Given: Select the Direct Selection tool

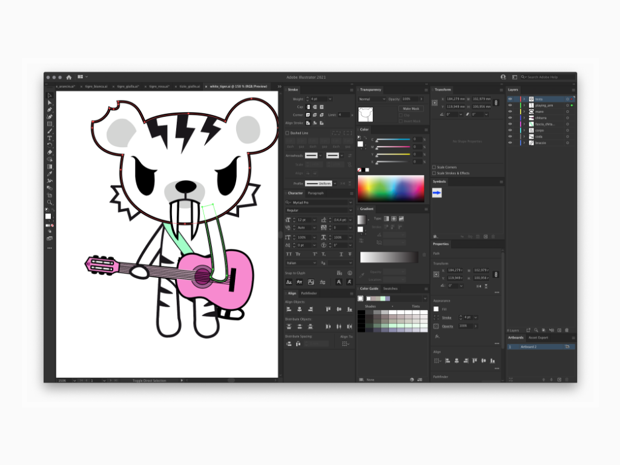Looking at the screenshot, I should (x=50, y=102).
